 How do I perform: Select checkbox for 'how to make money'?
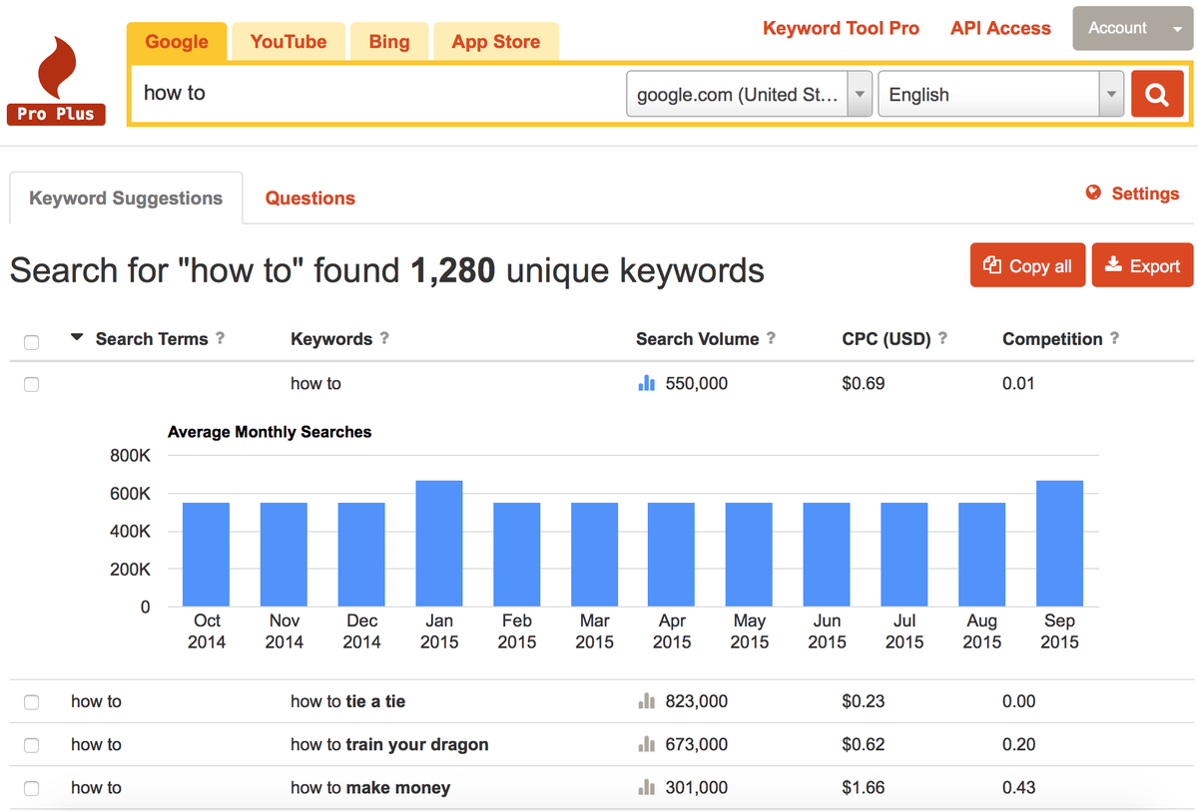(x=31, y=788)
